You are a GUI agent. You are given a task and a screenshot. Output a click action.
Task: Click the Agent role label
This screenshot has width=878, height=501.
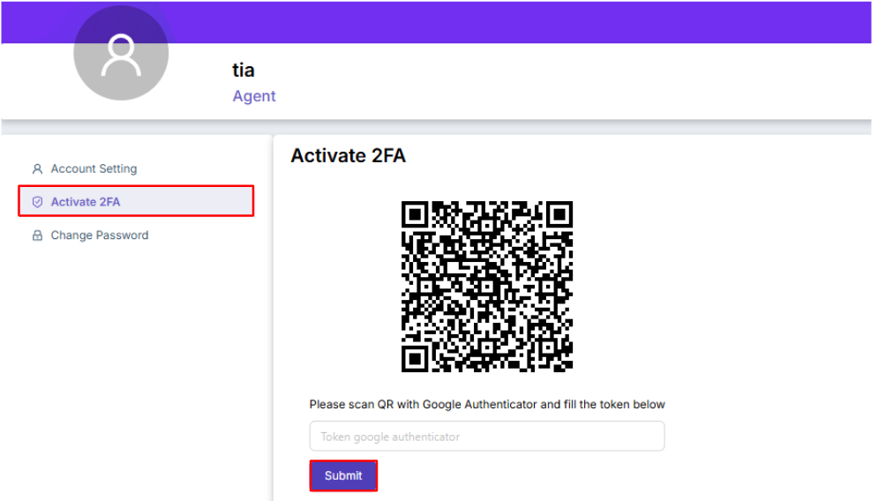click(x=254, y=96)
